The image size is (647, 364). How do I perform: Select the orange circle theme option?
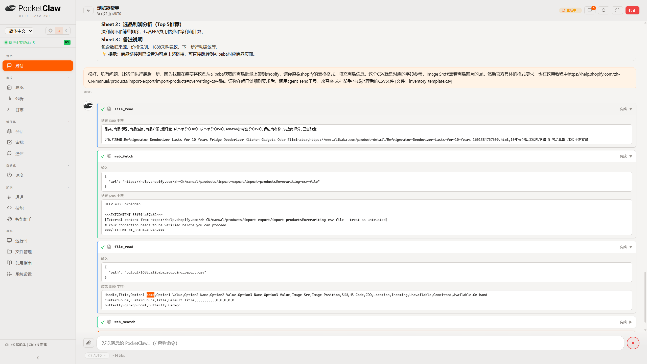click(x=59, y=31)
